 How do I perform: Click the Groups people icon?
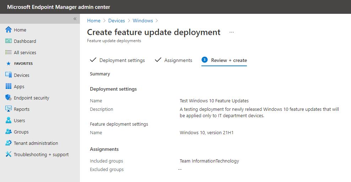click(x=9, y=132)
